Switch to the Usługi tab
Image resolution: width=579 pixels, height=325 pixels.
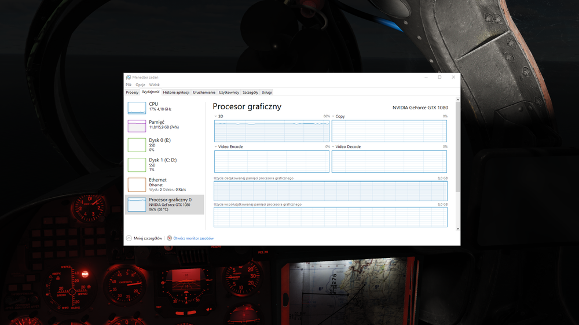tap(266, 93)
